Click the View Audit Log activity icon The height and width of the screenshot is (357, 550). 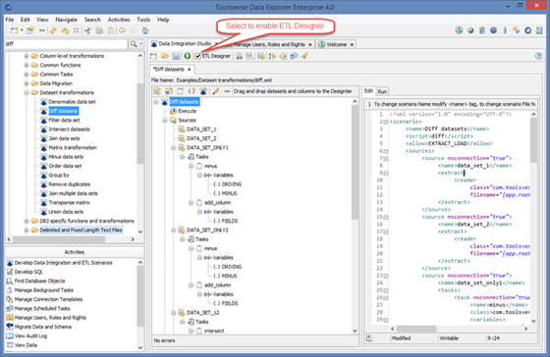point(10,336)
